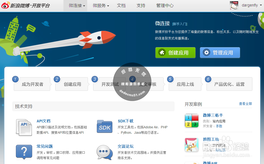The image size is (264, 164).
Task: Click the numbered circle for step 5 应用上线
Action: point(170,79)
